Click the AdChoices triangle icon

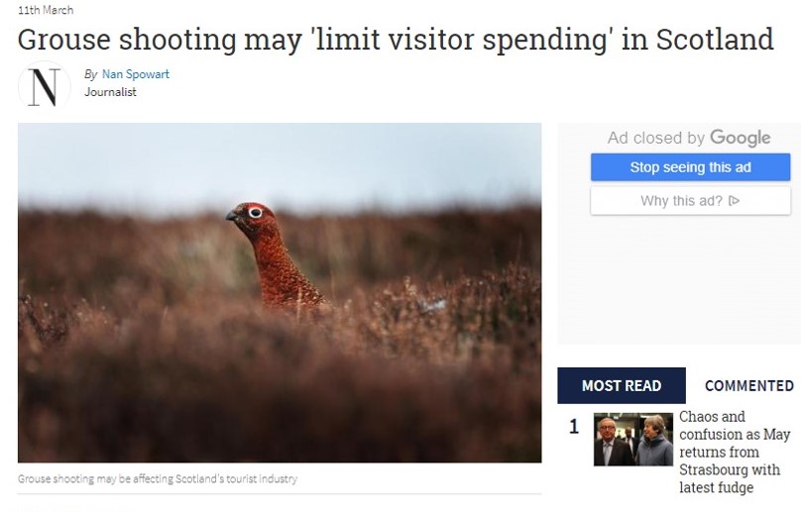tap(734, 201)
